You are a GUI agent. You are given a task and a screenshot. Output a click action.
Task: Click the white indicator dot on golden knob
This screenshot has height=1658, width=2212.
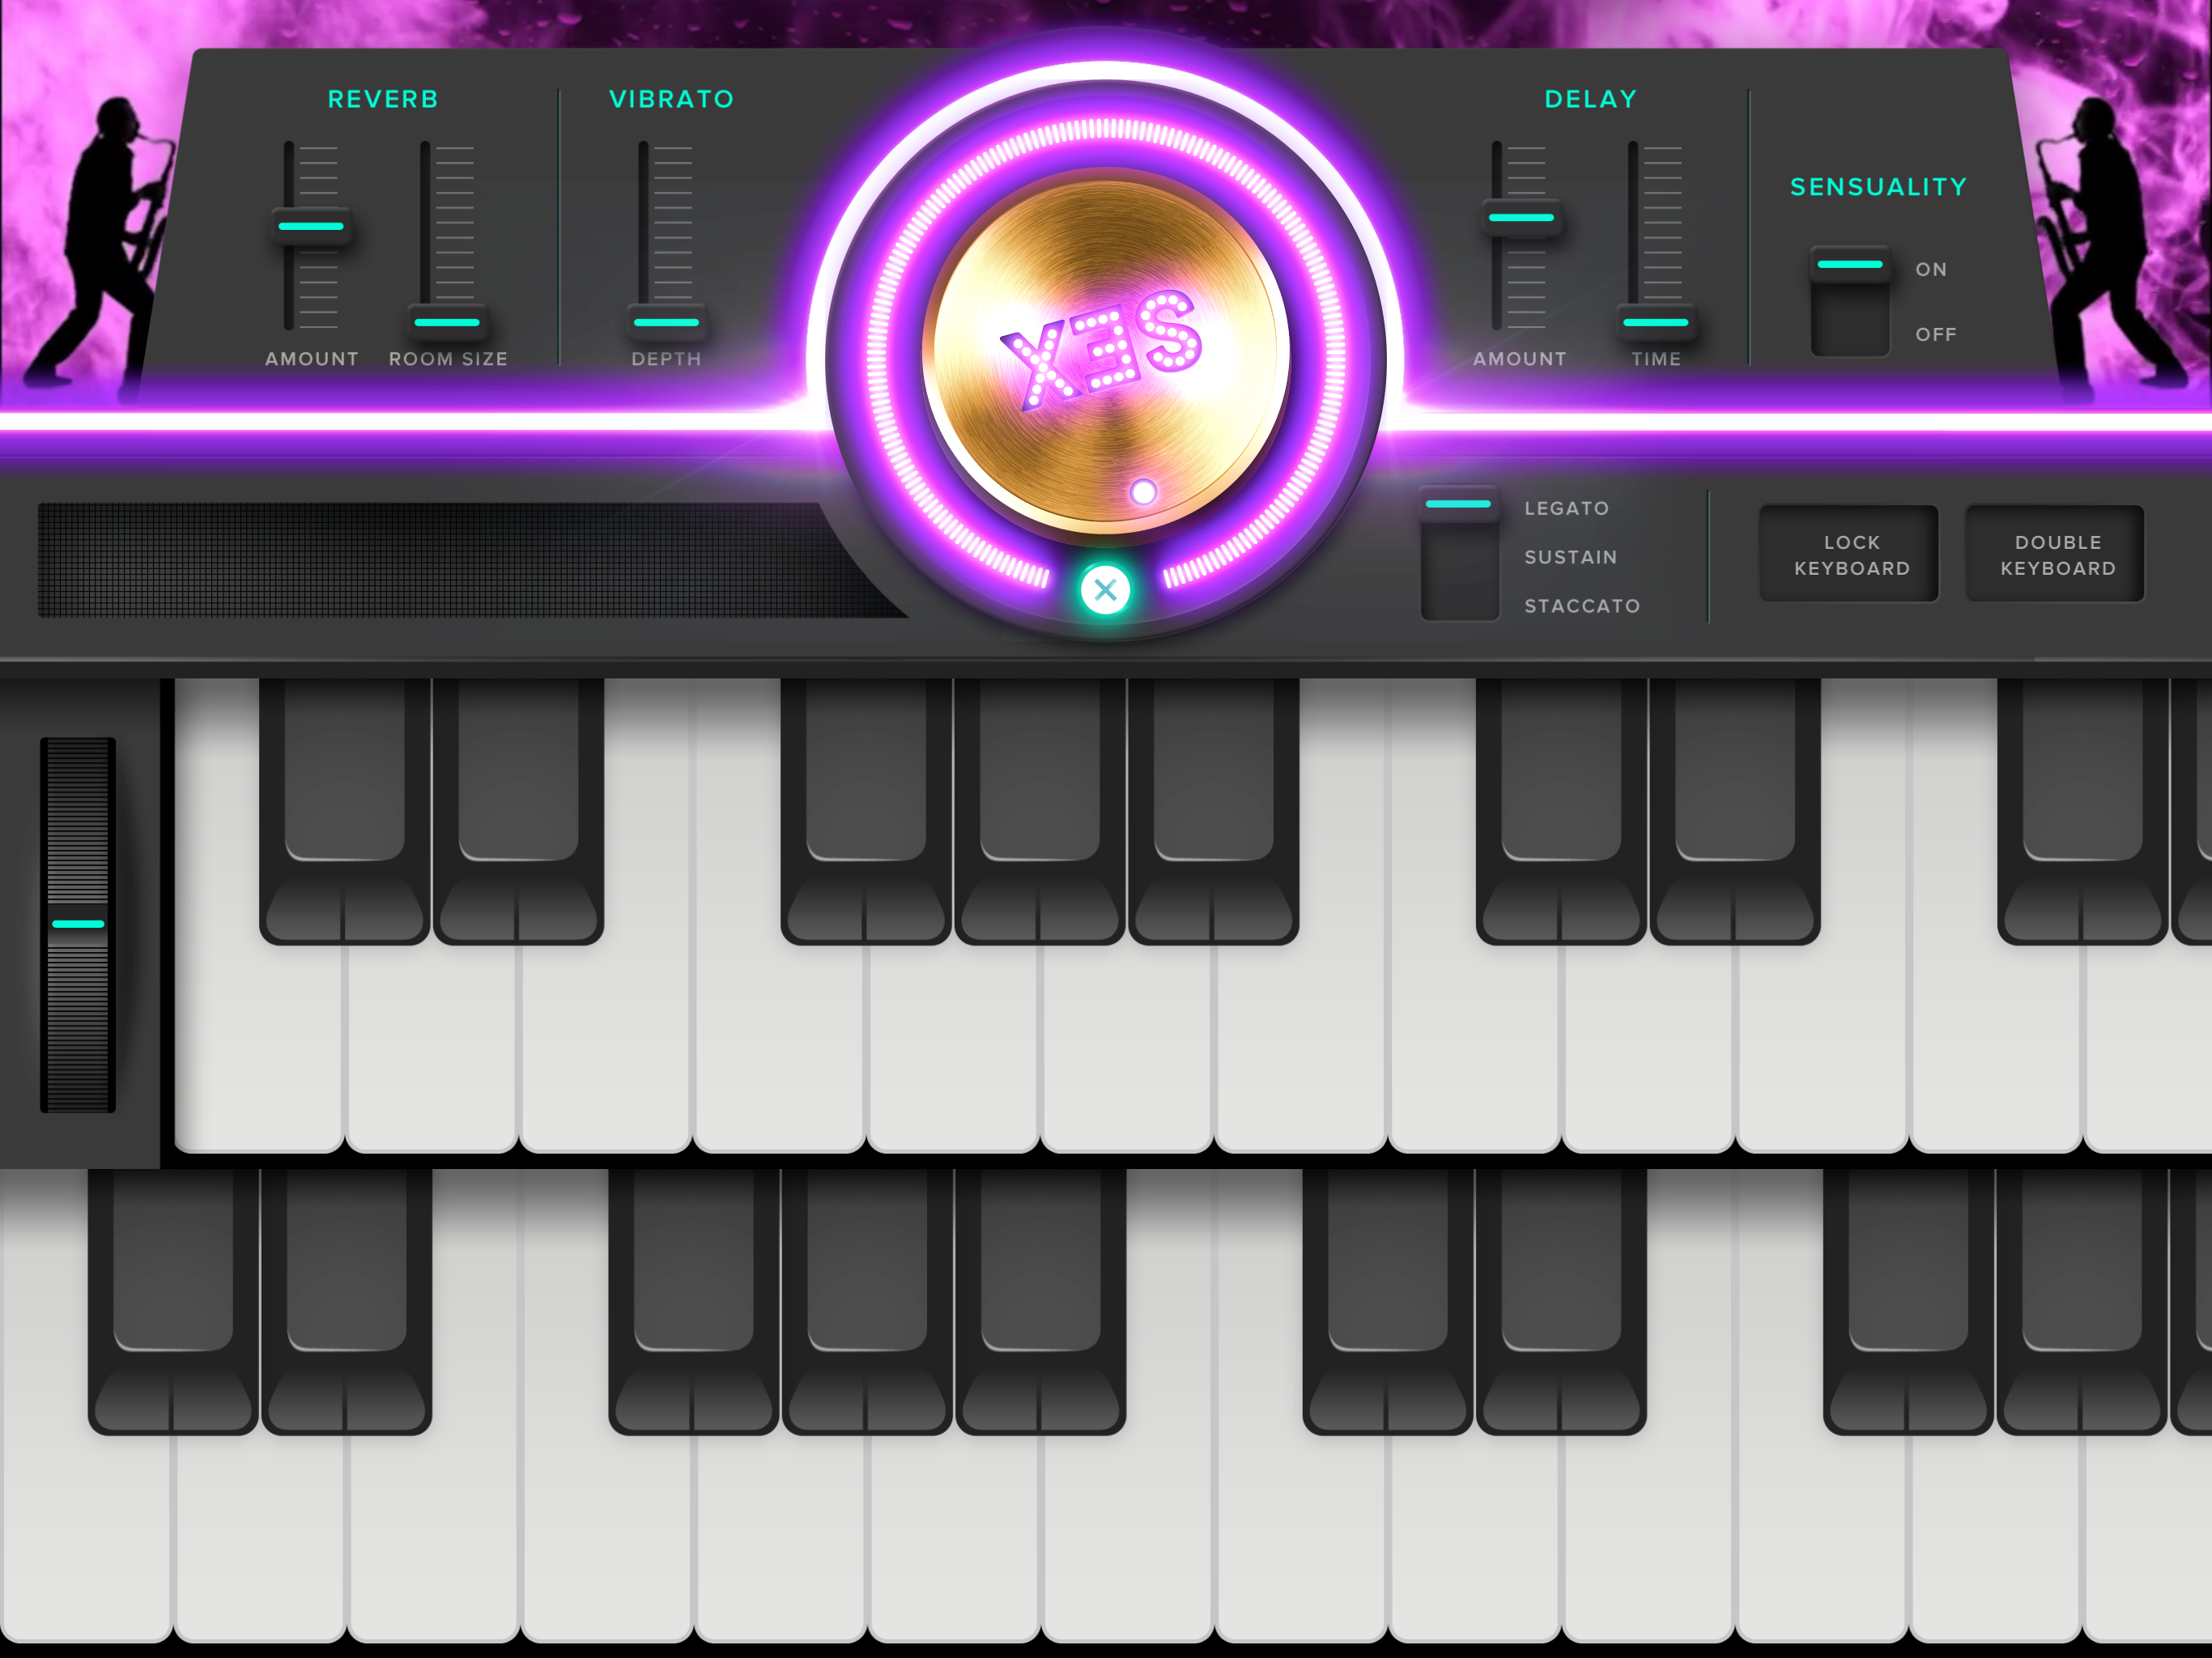point(1143,491)
